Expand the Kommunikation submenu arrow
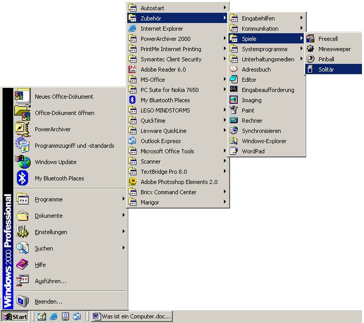Viewport: 364px width, 323px height. pyautogui.click(x=301, y=28)
